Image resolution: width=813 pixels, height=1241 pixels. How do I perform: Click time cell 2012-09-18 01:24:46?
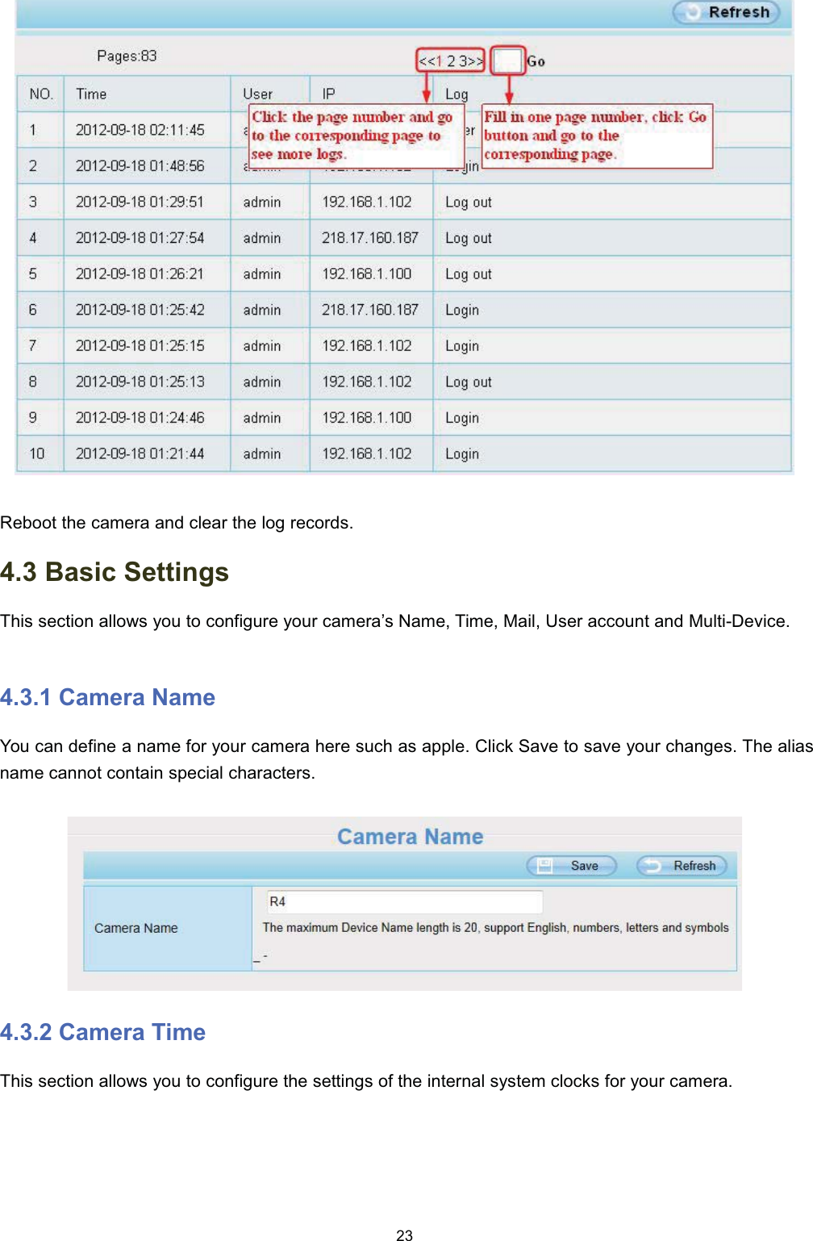[x=140, y=418]
